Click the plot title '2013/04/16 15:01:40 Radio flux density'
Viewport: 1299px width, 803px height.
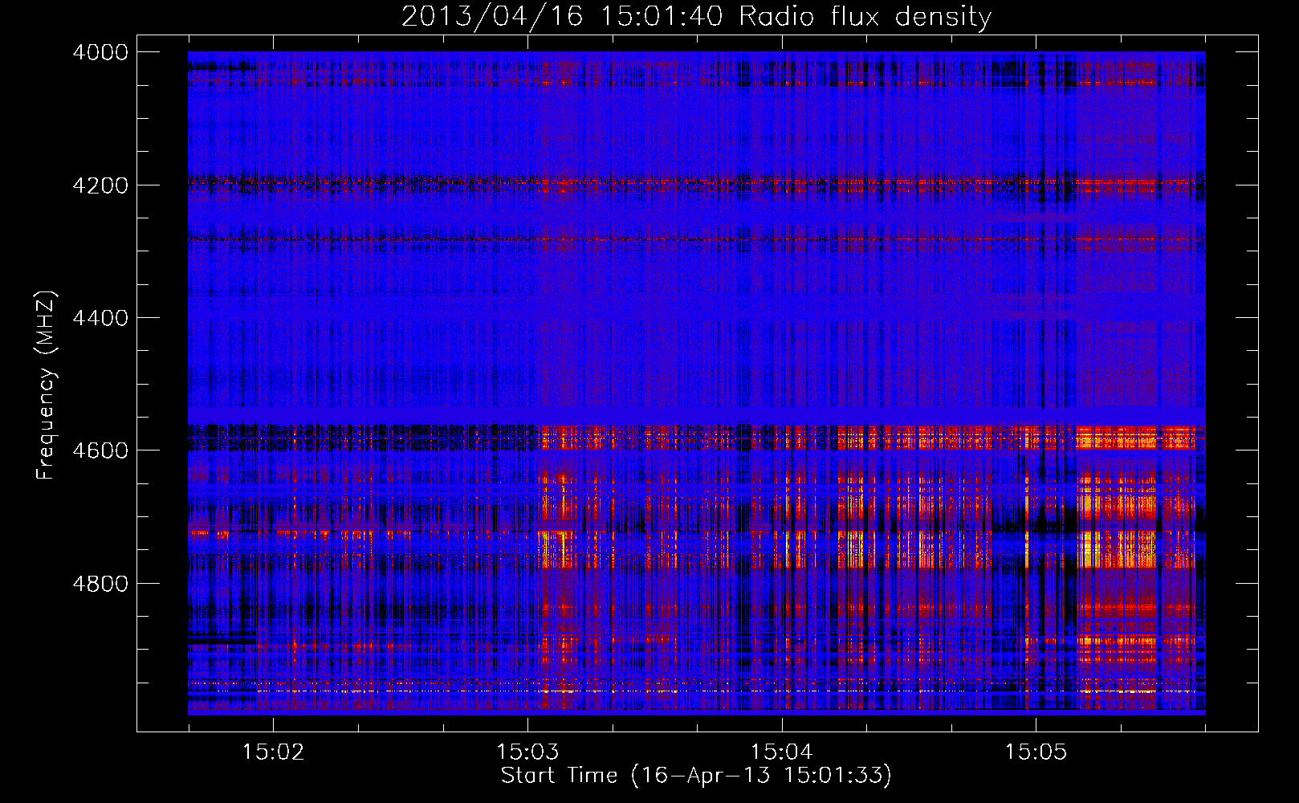[x=696, y=16]
